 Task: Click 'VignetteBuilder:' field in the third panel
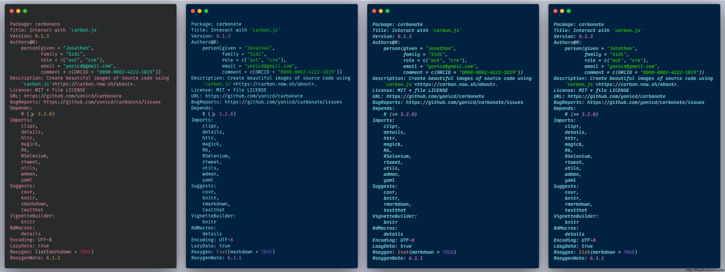coord(395,216)
